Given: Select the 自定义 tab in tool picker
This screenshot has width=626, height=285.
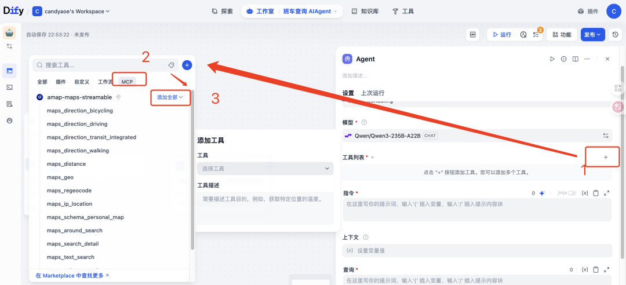Looking at the screenshot, I should 82,82.
